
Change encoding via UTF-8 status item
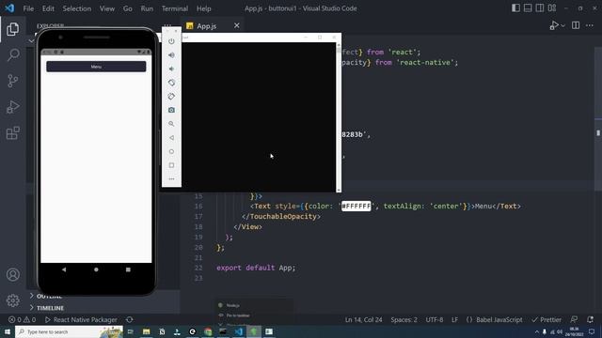[435, 319]
